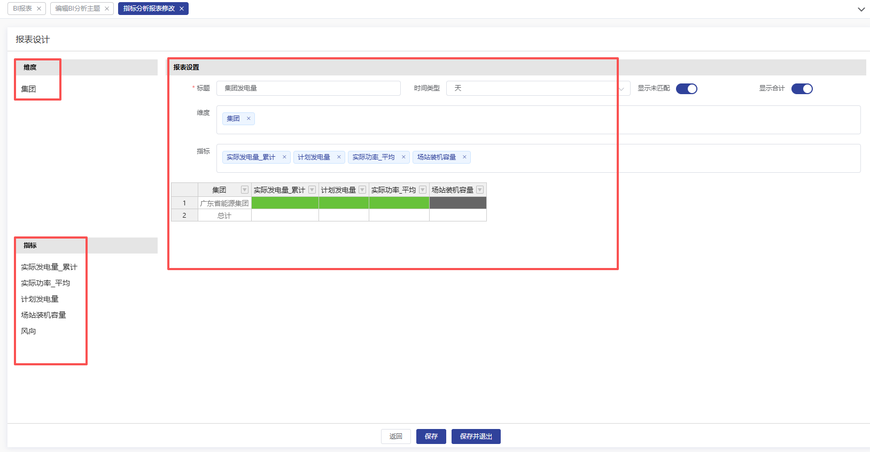
Task: Click the 保存 button
Action: [431, 436]
